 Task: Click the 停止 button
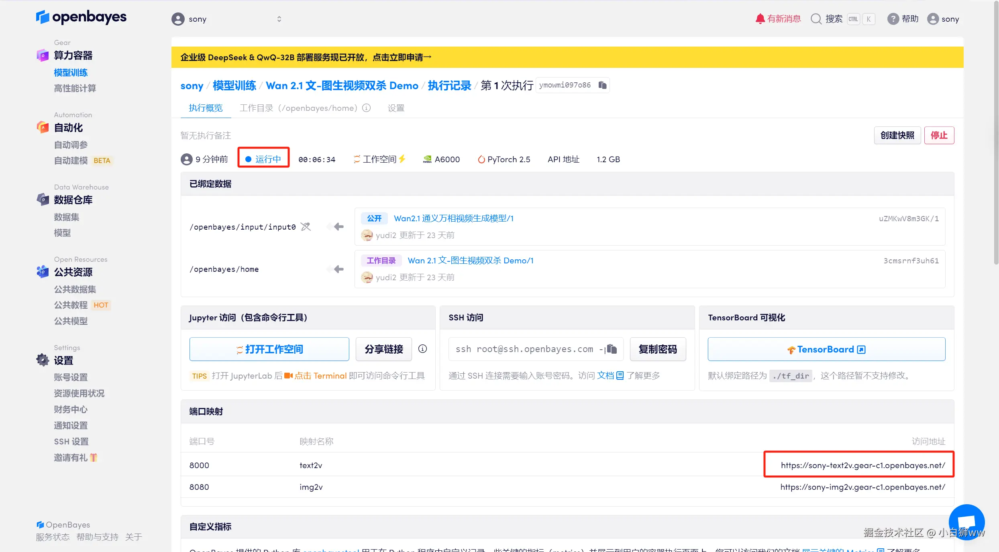[x=939, y=135]
